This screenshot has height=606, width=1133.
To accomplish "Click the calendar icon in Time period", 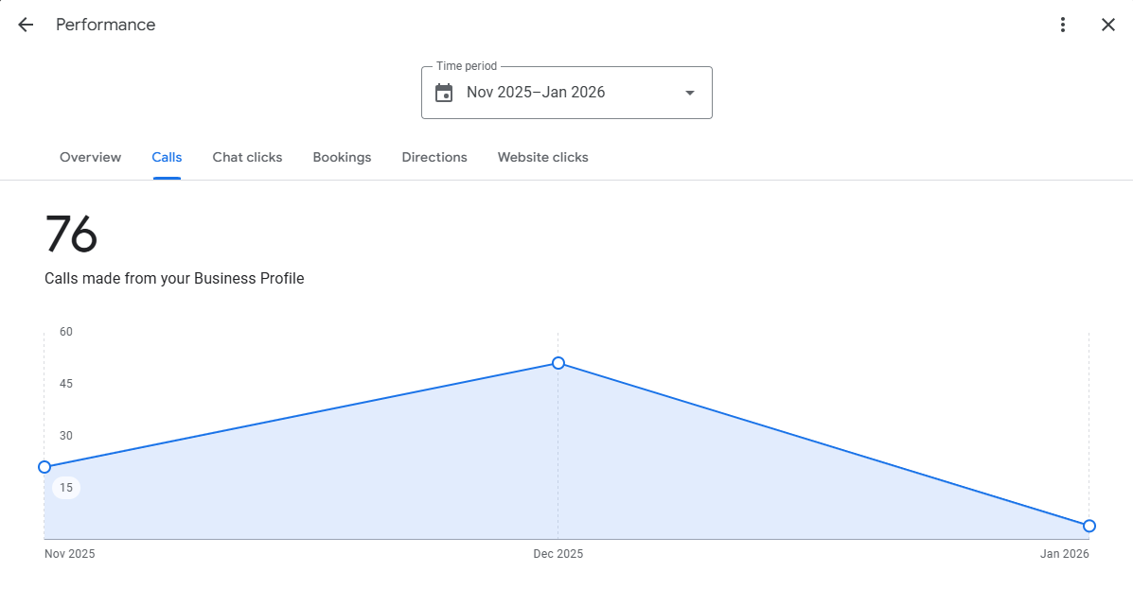I will [444, 93].
